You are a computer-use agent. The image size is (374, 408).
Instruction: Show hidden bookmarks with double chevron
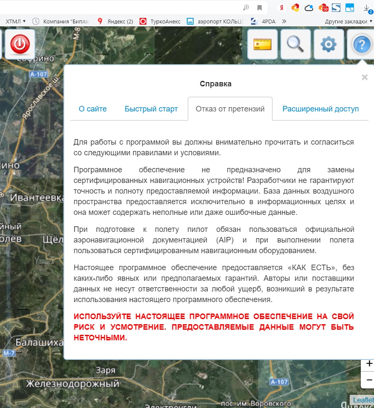(284, 21)
